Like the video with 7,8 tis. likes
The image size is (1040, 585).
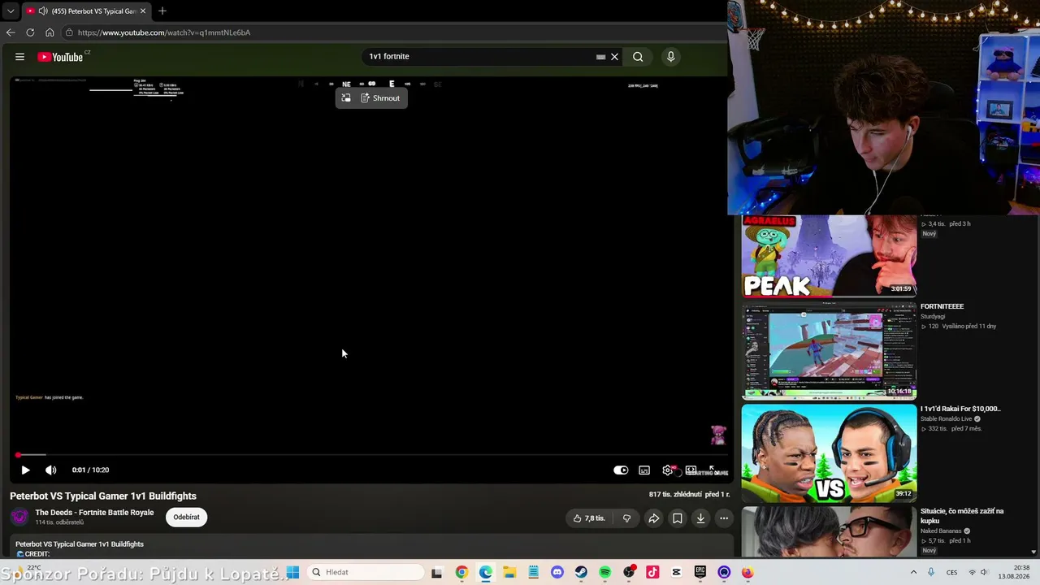click(589, 518)
